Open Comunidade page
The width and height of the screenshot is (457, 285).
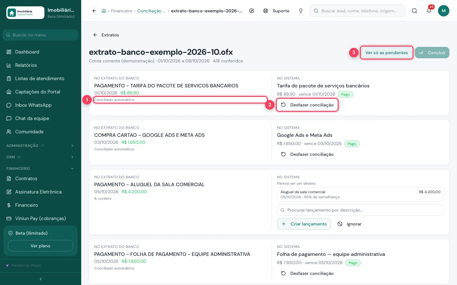(x=41, y=132)
